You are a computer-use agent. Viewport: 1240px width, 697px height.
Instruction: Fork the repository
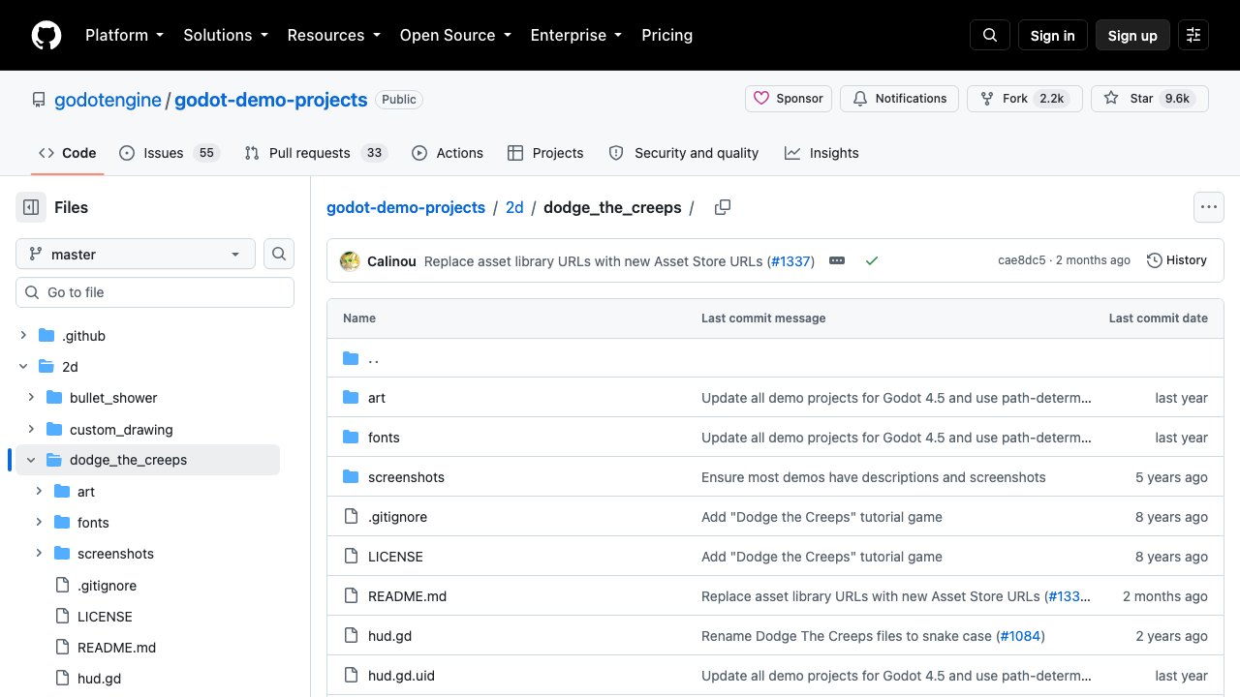tap(1025, 99)
